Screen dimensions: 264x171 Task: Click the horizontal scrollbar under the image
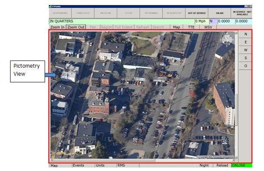coord(105,160)
